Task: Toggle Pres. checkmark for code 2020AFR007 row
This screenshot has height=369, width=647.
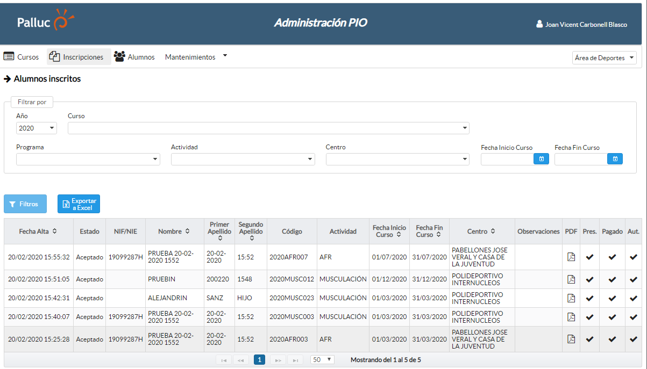Action: pos(589,257)
